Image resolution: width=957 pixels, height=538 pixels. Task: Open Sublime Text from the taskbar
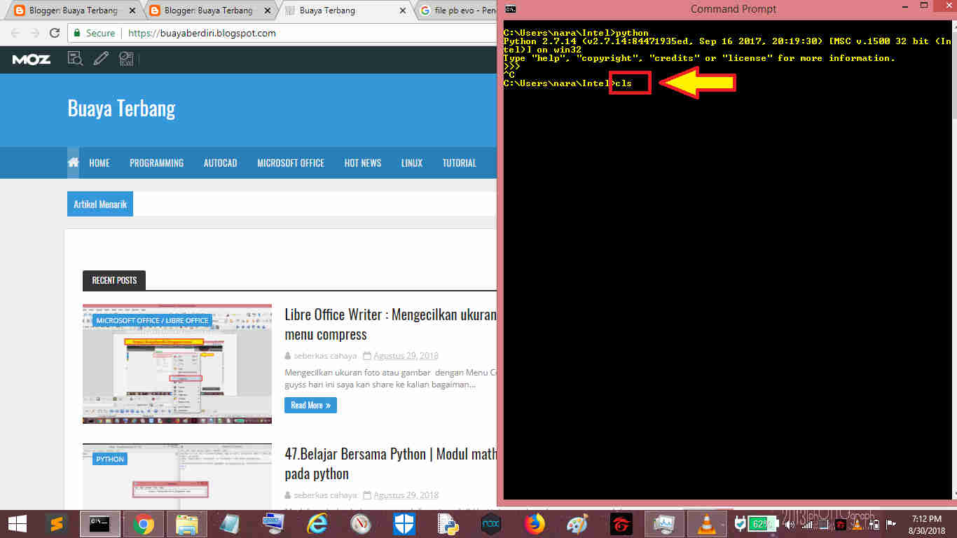pyautogui.click(x=56, y=523)
